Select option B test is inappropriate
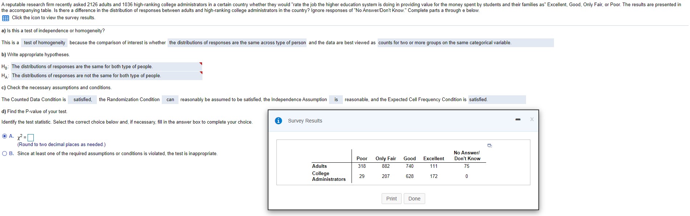690x216 pixels. click(x=4, y=154)
